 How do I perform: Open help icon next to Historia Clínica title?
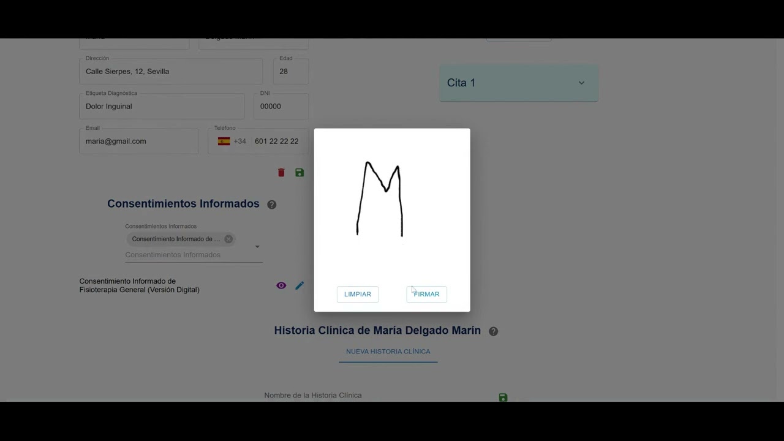[x=494, y=331]
